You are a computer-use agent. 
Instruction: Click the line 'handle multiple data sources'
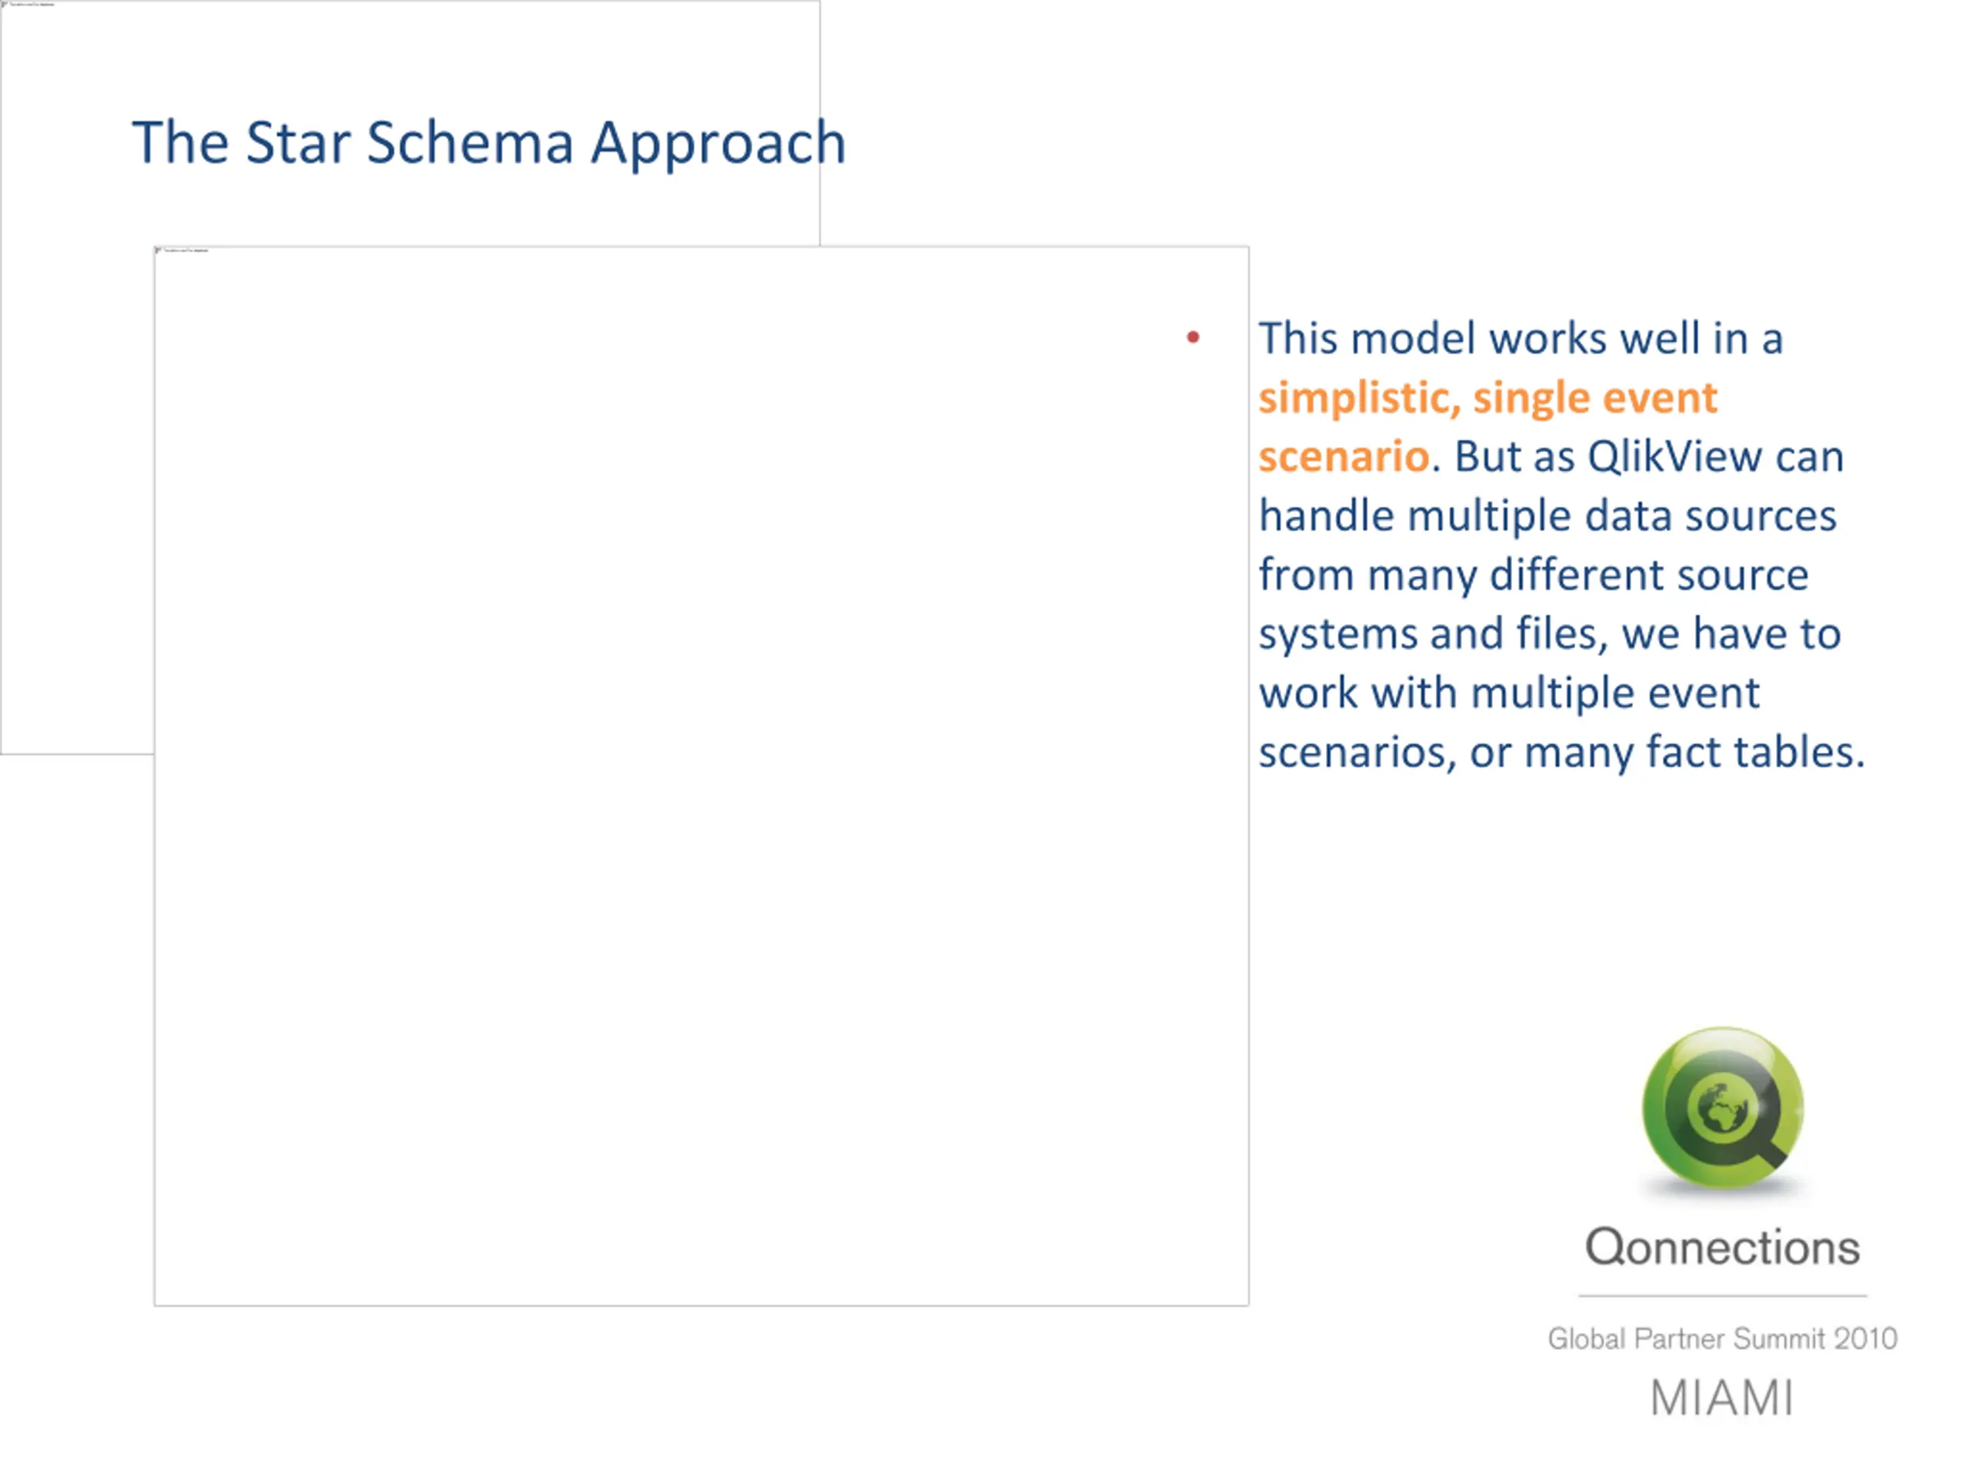(x=1547, y=515)
